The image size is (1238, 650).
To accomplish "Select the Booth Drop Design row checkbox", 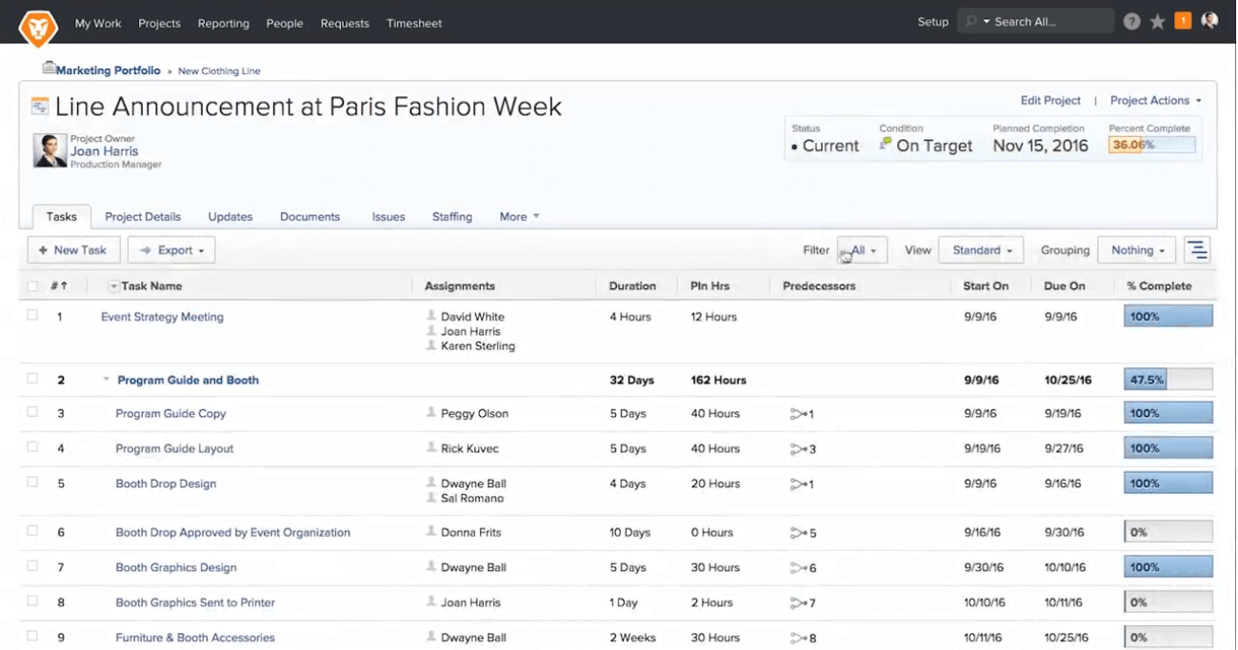I will [32, 483].
